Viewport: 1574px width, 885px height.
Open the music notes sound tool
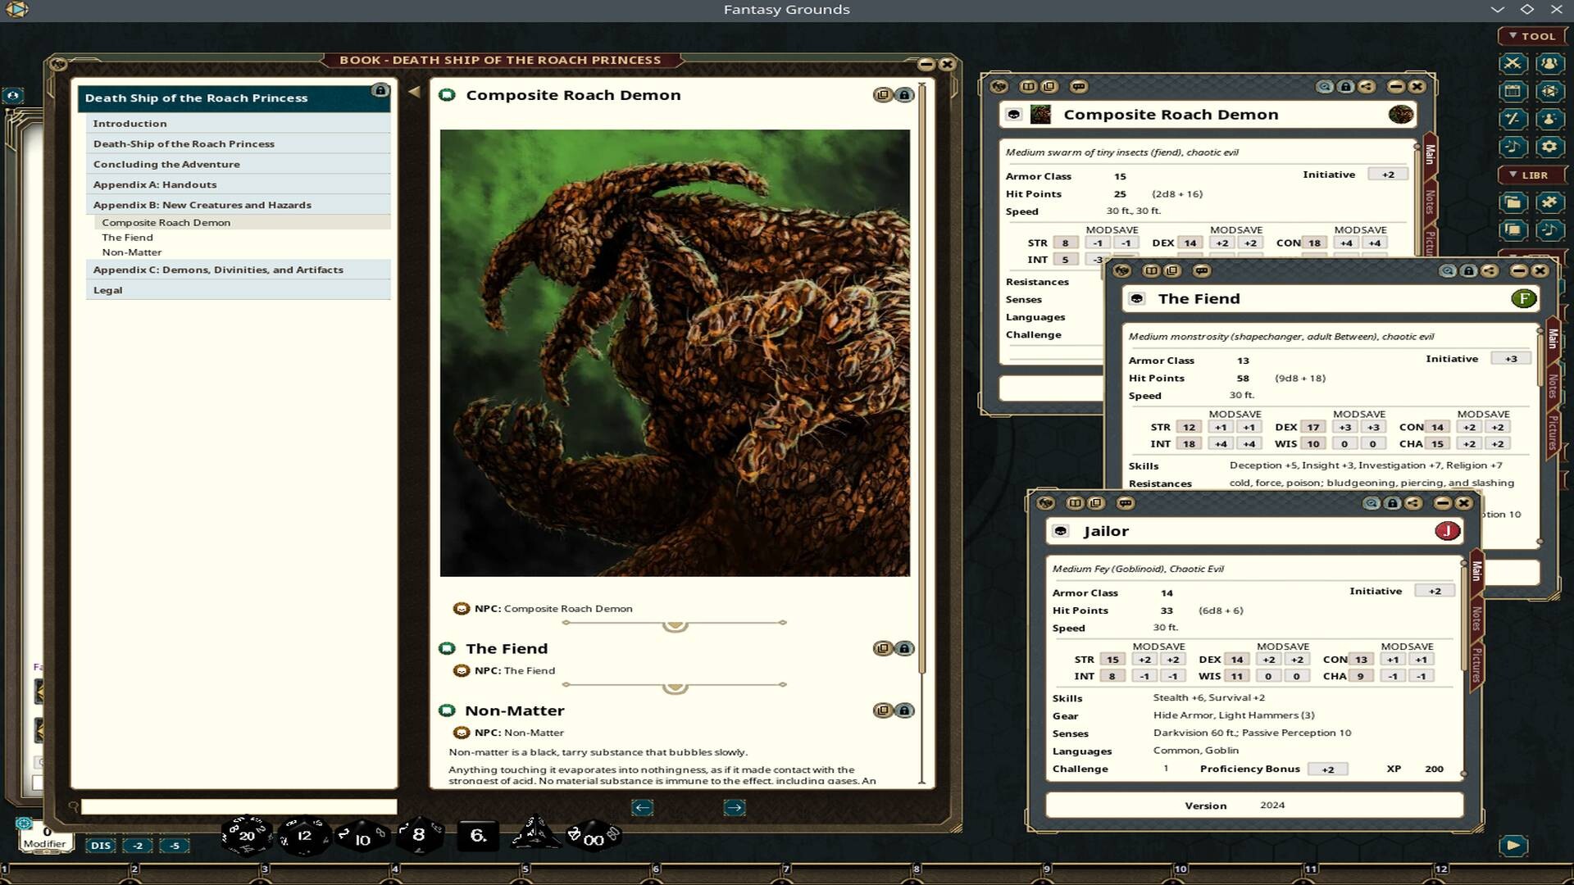(x=1513, y=145)
